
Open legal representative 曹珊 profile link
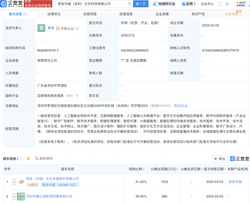tap(51, 28)
